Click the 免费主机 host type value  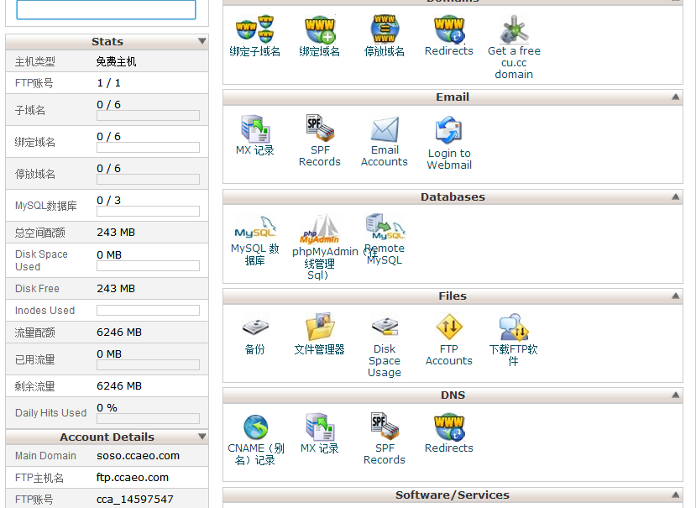(x=117, y=61)
